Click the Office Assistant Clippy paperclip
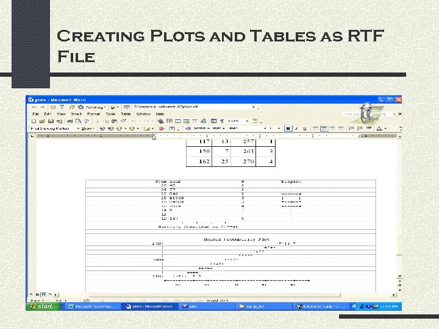 coord(366,113)
